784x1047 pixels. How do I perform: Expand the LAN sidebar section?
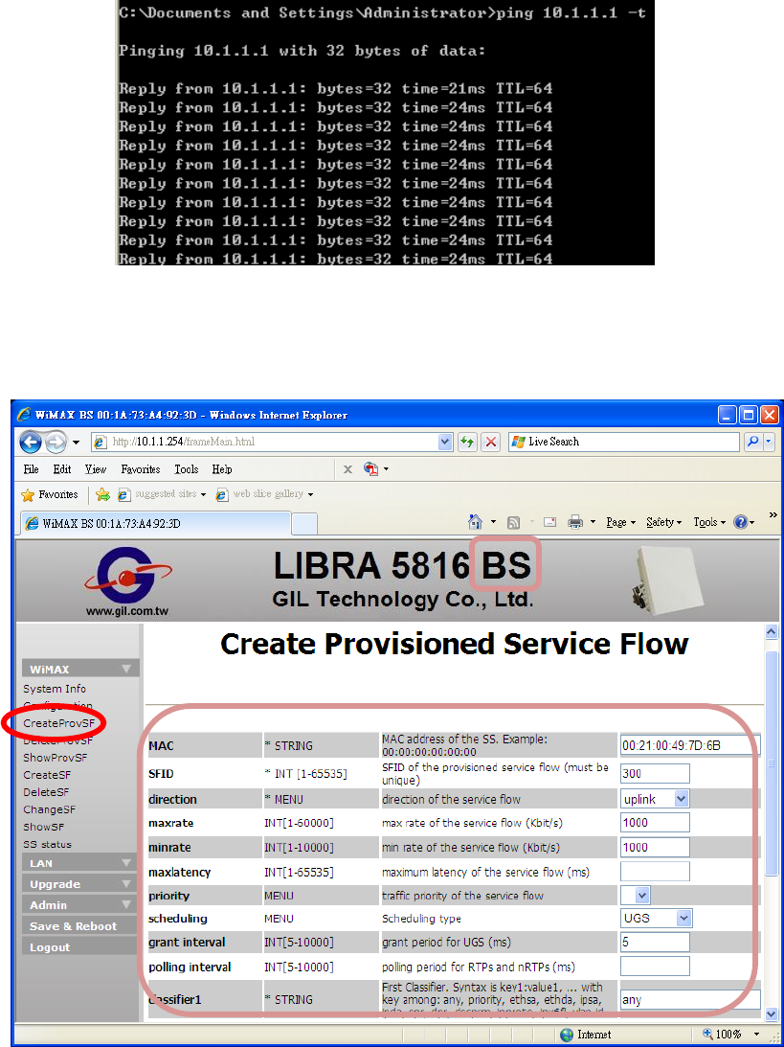[80, 863]
